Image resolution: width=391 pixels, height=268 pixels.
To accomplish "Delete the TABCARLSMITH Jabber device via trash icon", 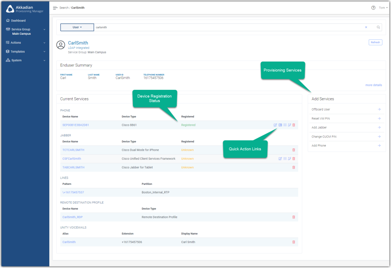I will (x=294, y=167).
